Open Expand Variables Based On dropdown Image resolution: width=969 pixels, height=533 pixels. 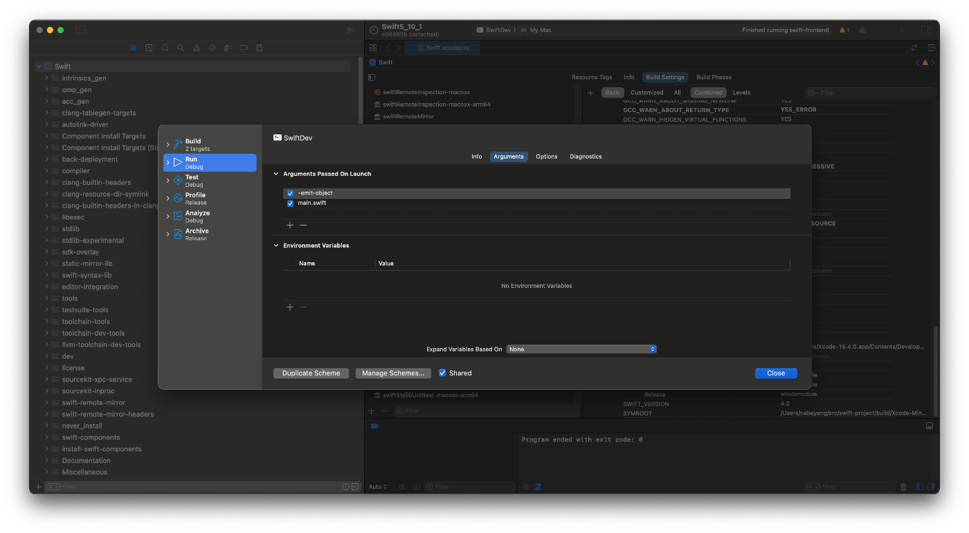(x=581, y=350)
